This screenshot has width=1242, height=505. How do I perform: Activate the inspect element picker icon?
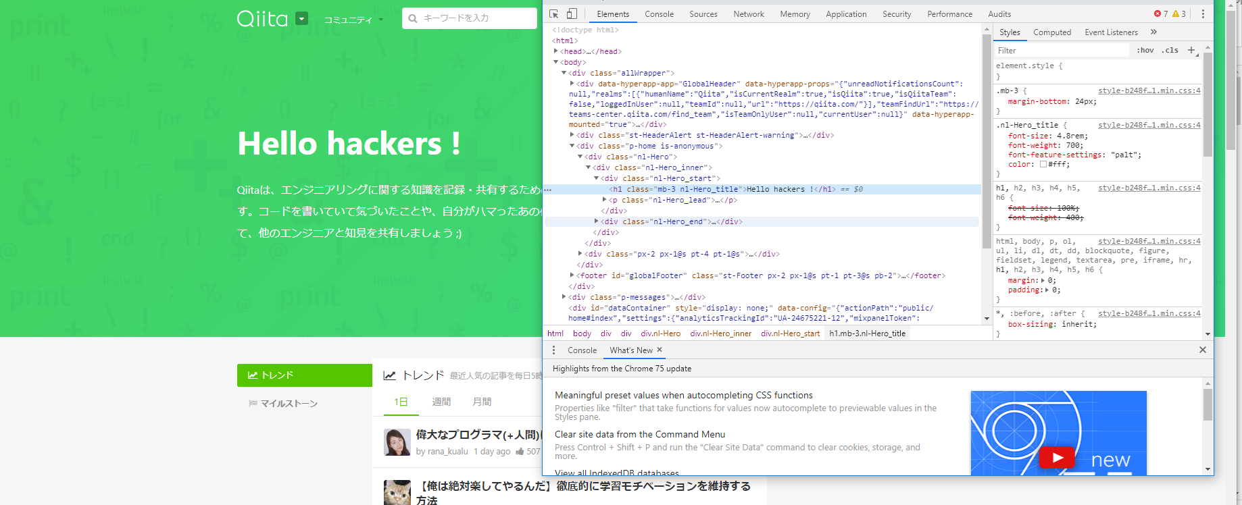click(554, 14)
